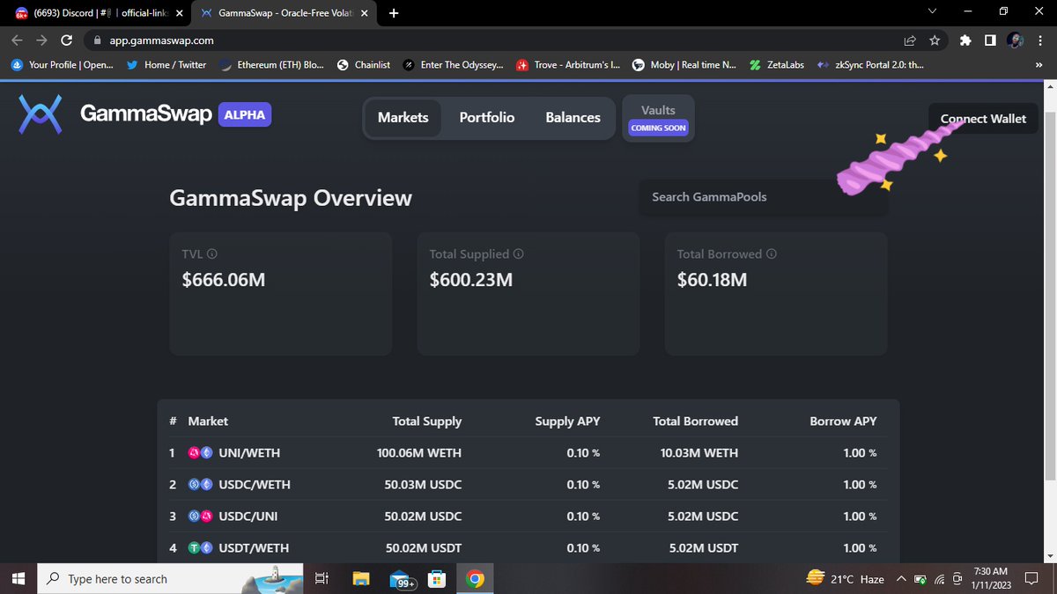This screenshot has height=594, width=1057.
Task: Click the $60.18M total borrowed value
Action: pos(713,280)
